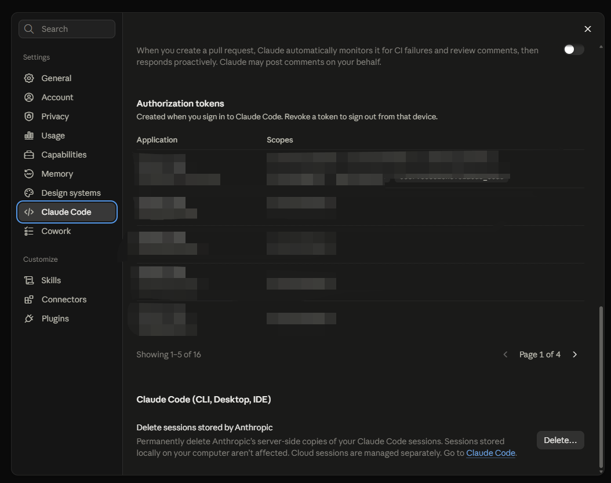Image resolution: width=611 pixels, height=483 pixels.
Task: Click the Application column header
Action: (157, 140)
